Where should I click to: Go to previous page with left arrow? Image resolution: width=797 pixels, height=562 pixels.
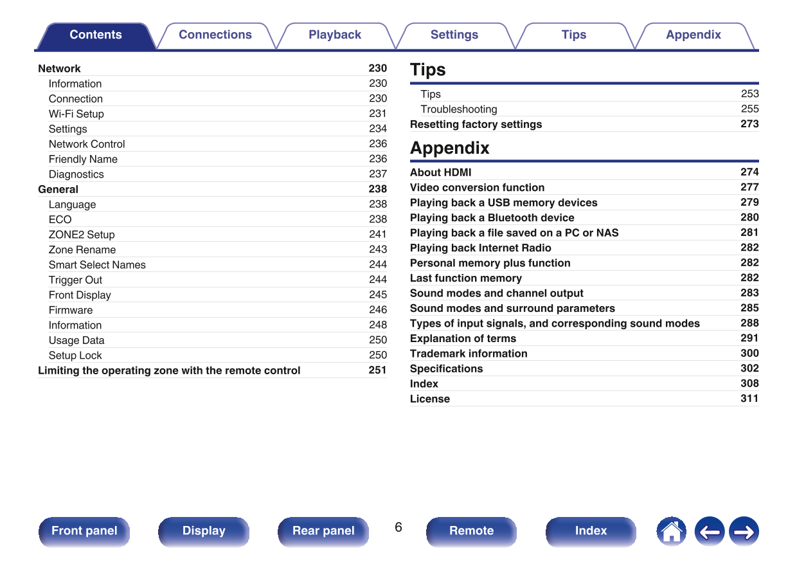[709, 532]
